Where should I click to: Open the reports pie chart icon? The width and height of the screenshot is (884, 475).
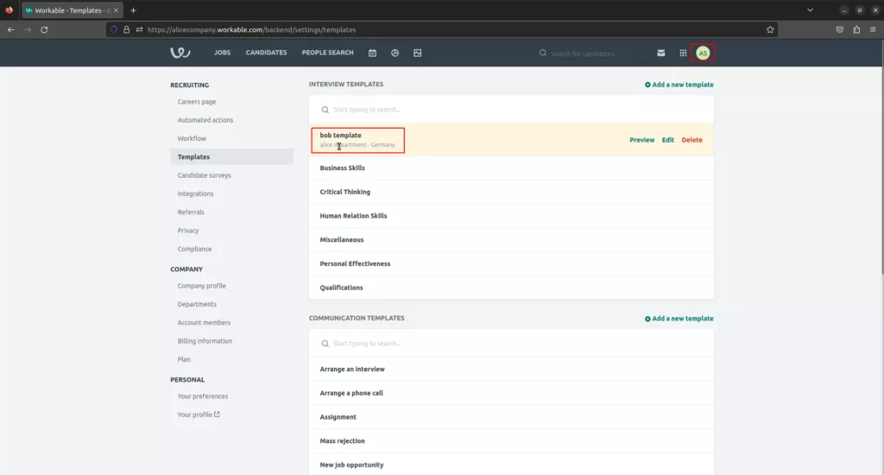(395, 53)
